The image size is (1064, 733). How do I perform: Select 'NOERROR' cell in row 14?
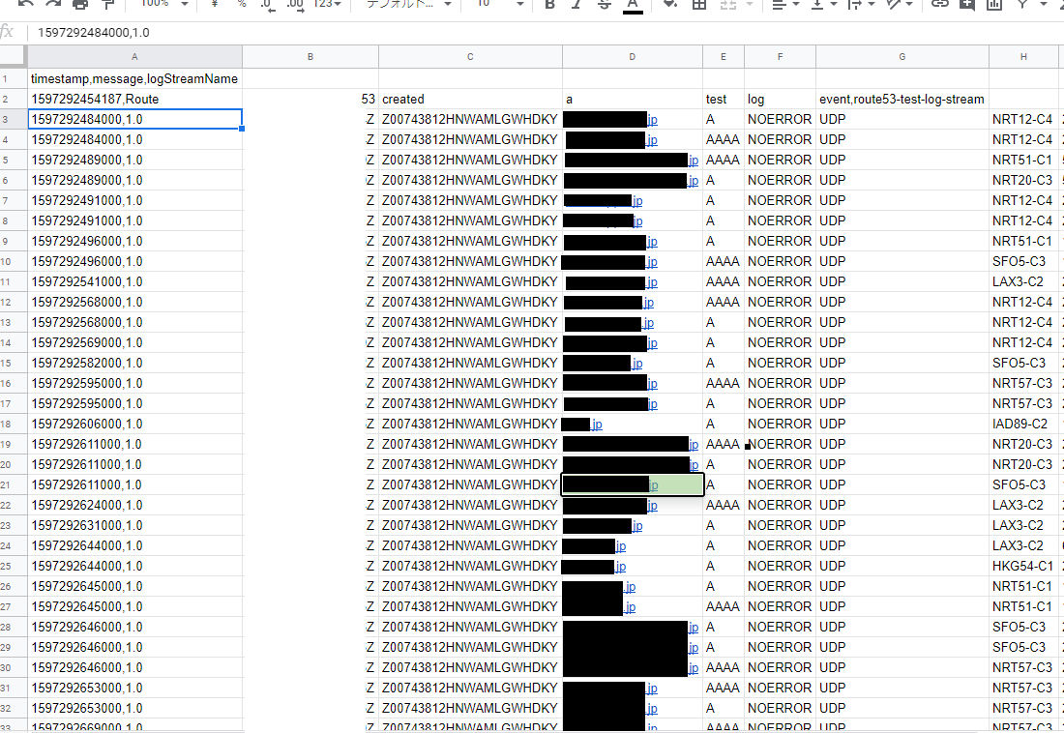[x=780, y=342]
